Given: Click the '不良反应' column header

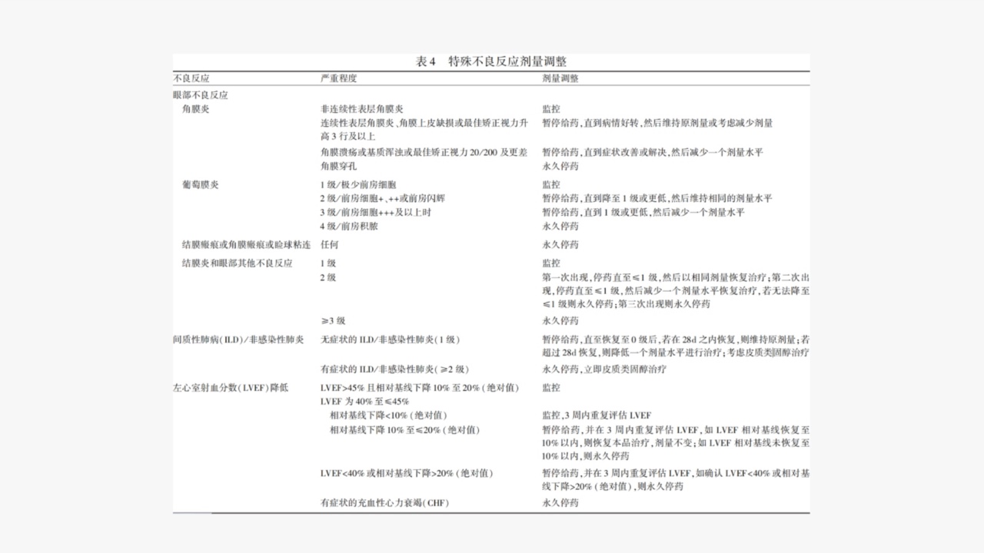Looking at the screenshot, I should (191, 78).
